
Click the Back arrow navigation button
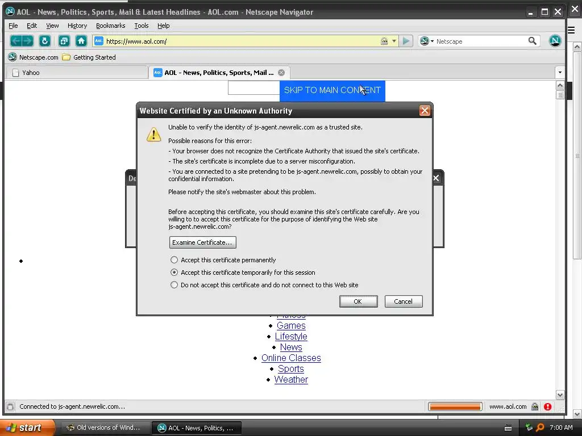coord(15,41)
